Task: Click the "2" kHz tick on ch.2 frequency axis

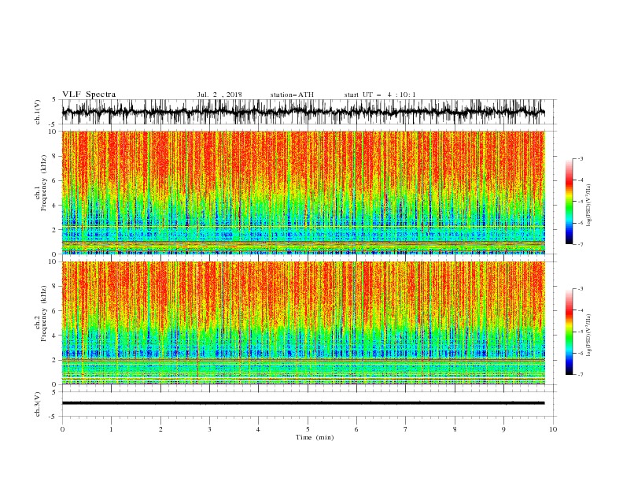Action: 55,360
